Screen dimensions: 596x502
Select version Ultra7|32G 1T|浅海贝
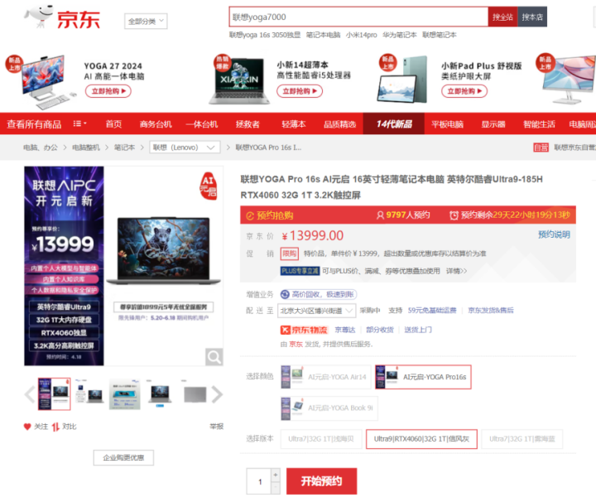321,439
